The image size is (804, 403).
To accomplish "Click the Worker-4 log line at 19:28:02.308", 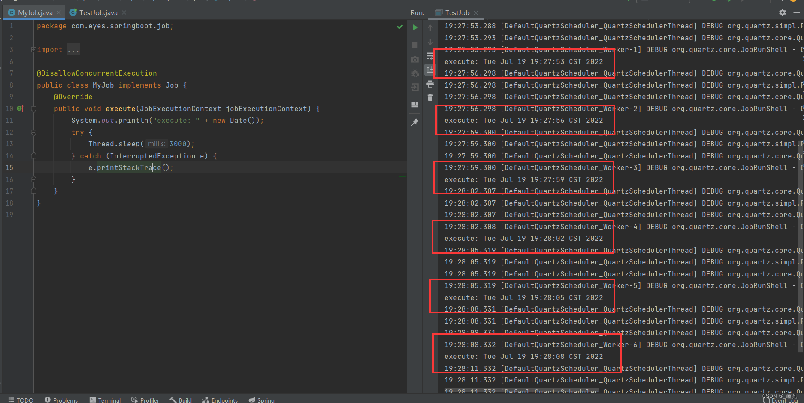I will 623,227.
